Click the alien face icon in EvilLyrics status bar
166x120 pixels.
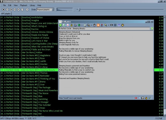(x=143, y=98)
